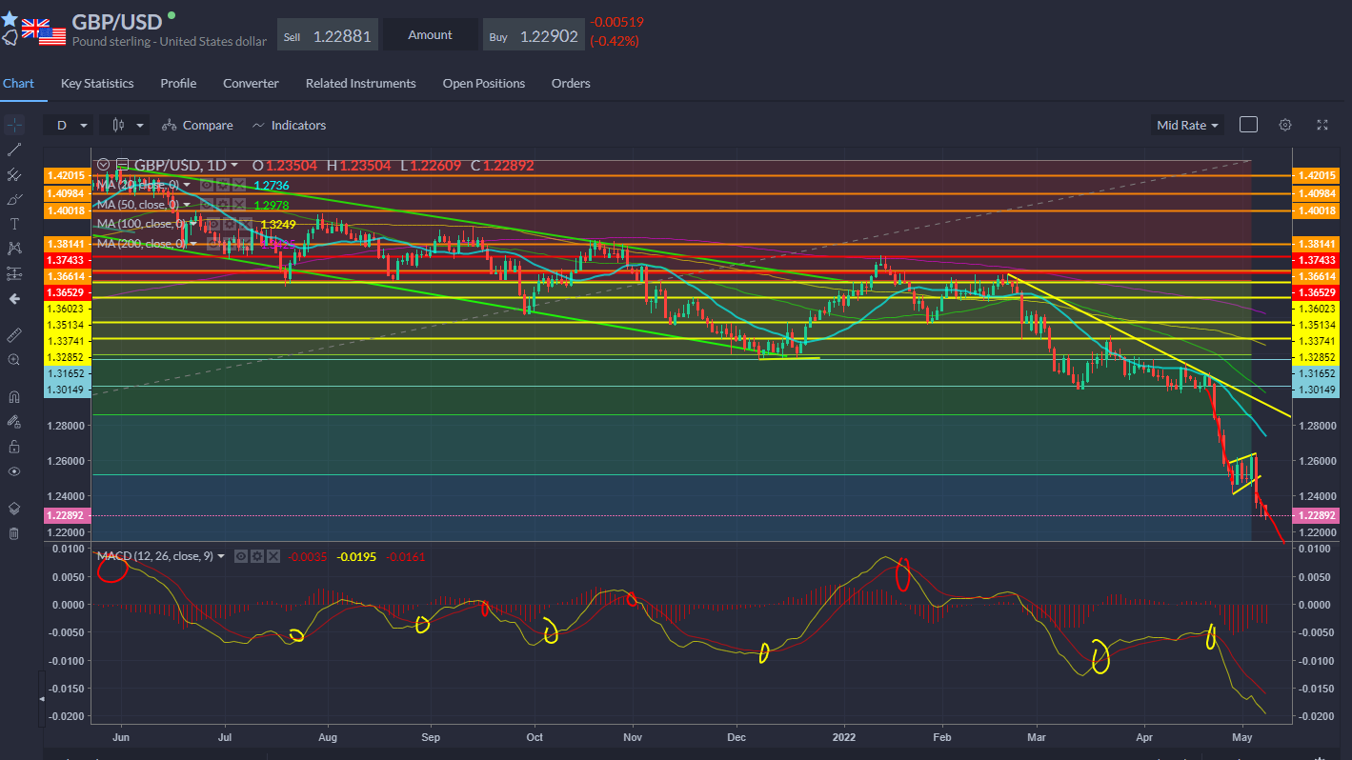
Task: Toggle visibility of all drawings eye icon
Action: (x=14, y=471)
